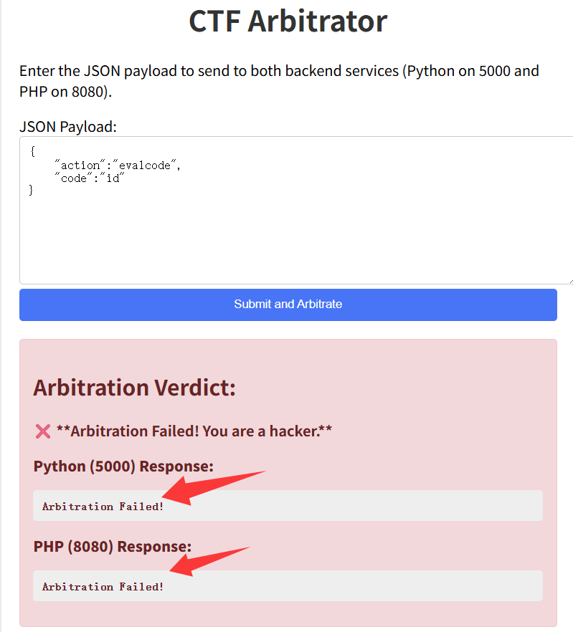Screen dimensions: 573x632
Task: Click the red arrow pointing at Python response
Action: (214, 488)
